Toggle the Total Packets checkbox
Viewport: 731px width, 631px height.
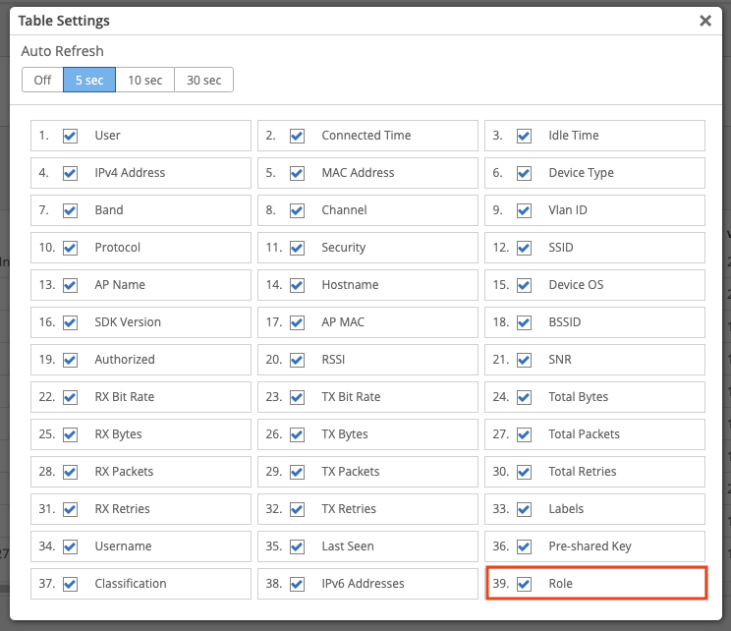[x=525, y=434]
